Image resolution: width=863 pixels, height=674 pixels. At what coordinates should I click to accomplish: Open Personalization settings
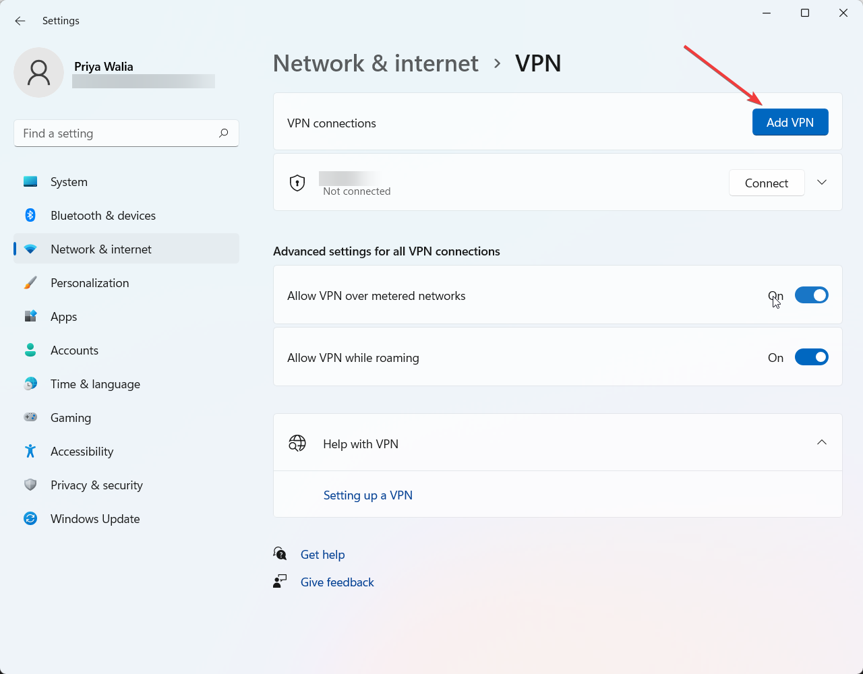(x=126, y=282)
